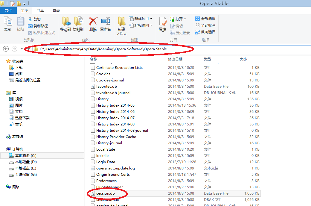Select Local Disk (D:) drive
311x206 pixels.
tap(23, 162)
